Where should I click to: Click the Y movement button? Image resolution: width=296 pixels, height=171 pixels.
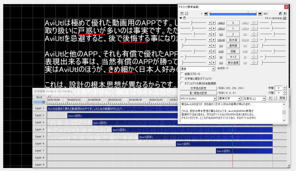pos(233,29)
